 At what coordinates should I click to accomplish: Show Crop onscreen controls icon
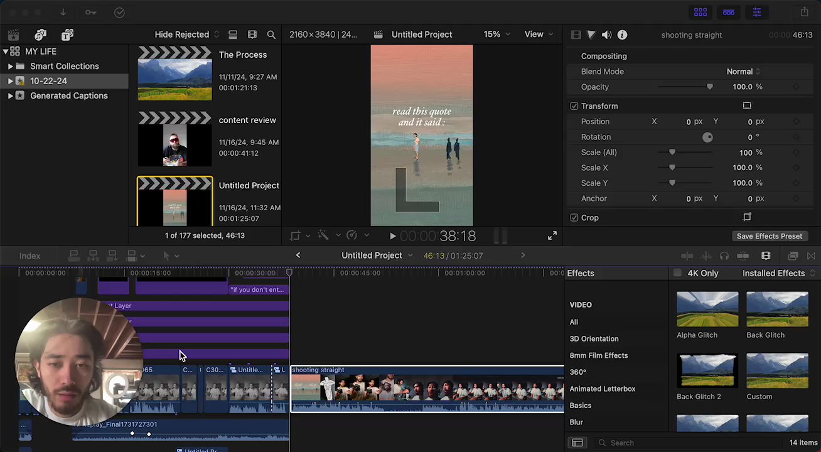pos(747,217)
